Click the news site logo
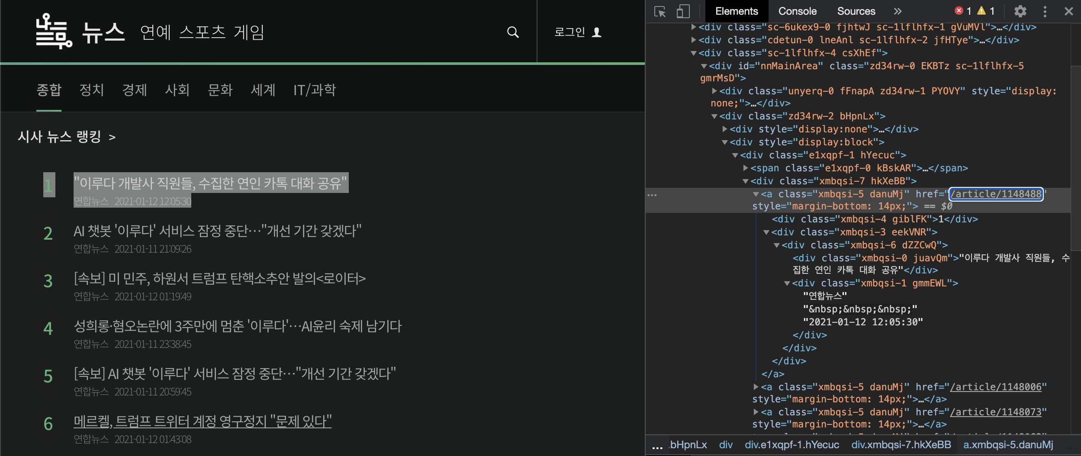 54,31
